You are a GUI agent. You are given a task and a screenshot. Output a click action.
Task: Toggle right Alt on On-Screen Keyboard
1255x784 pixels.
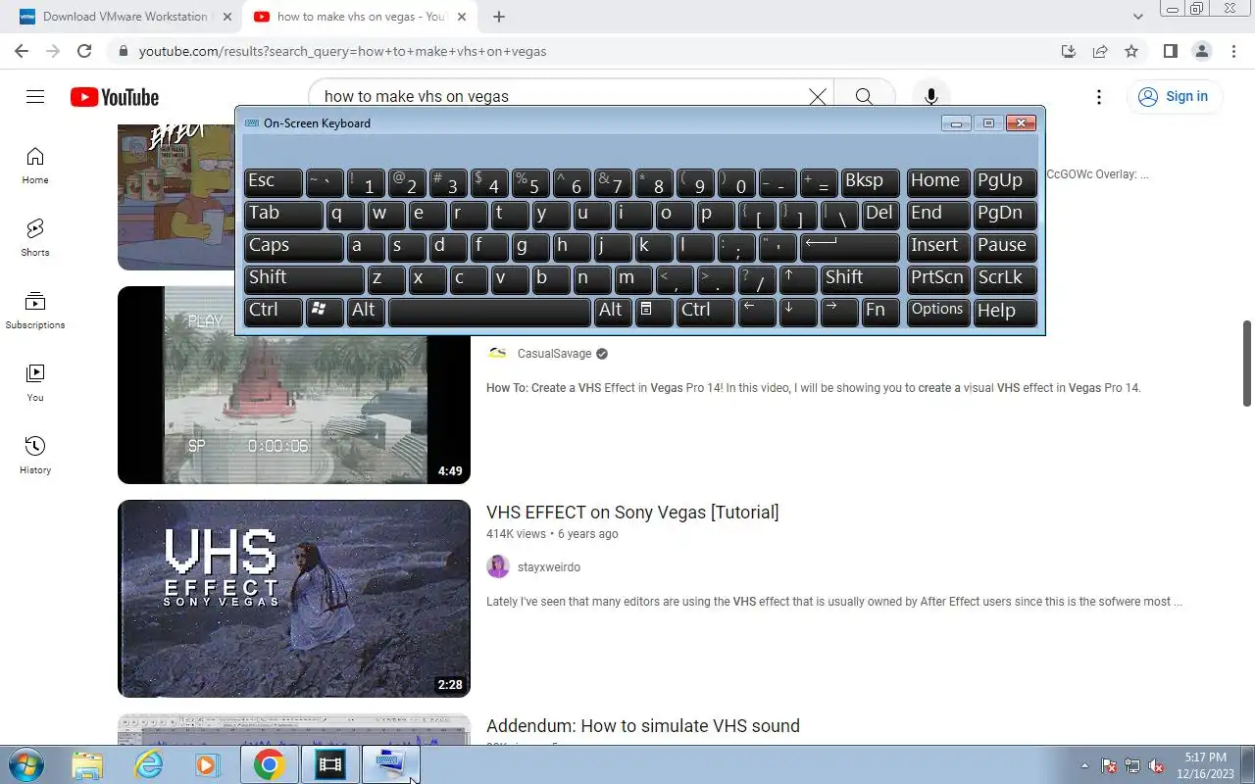click(x=613, y=312)
